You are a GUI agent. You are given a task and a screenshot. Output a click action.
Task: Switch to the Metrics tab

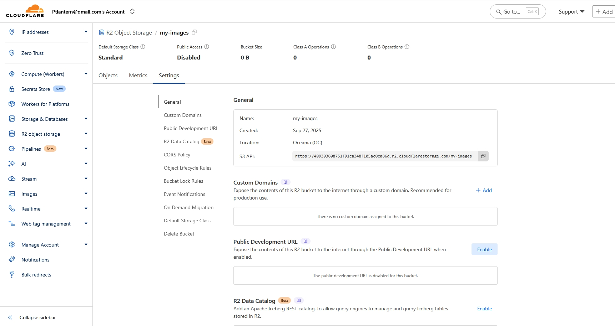(138, 76)
